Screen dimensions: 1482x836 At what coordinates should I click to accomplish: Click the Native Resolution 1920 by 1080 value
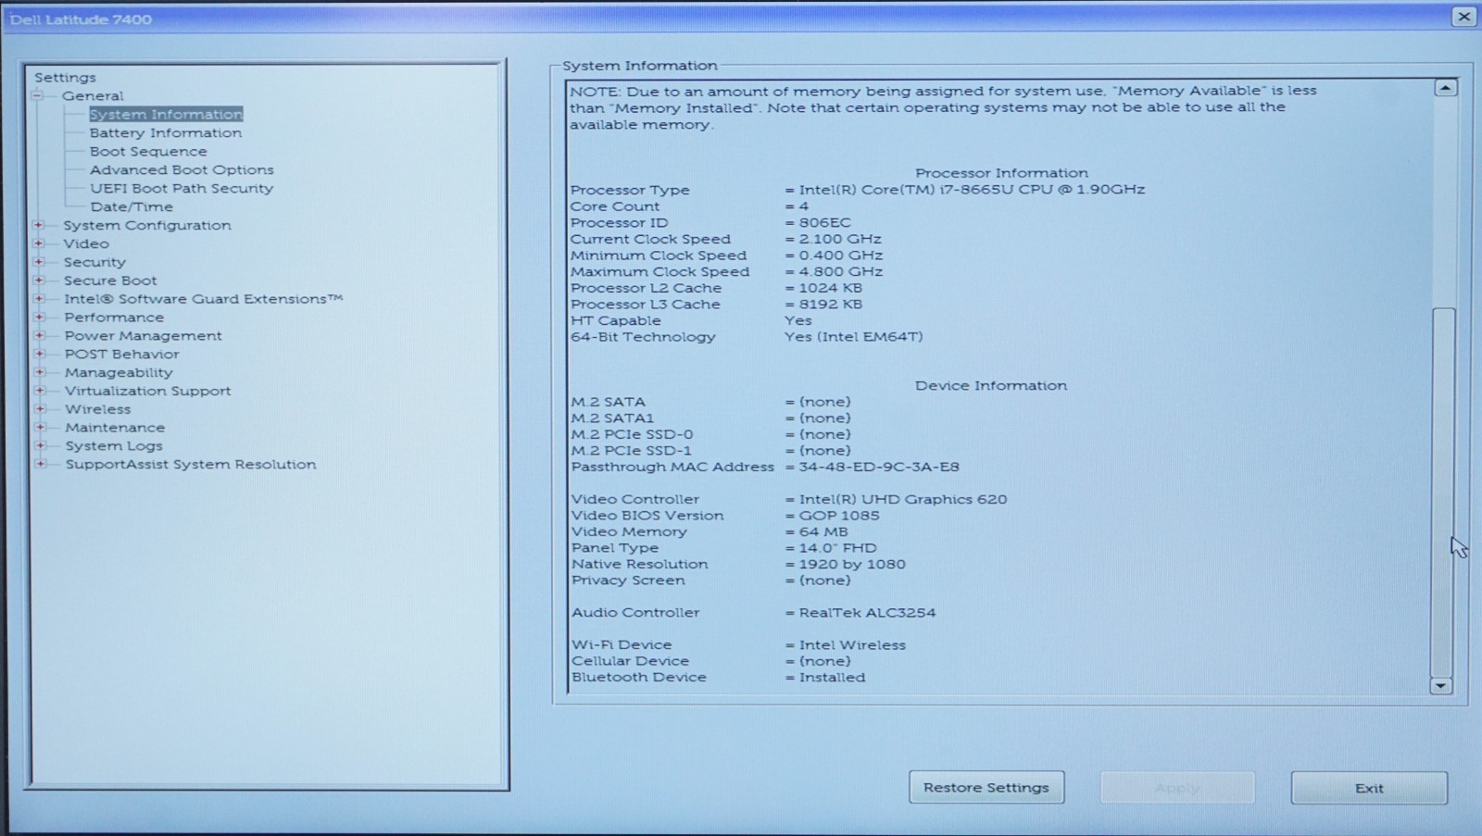[x=852, y=564]
